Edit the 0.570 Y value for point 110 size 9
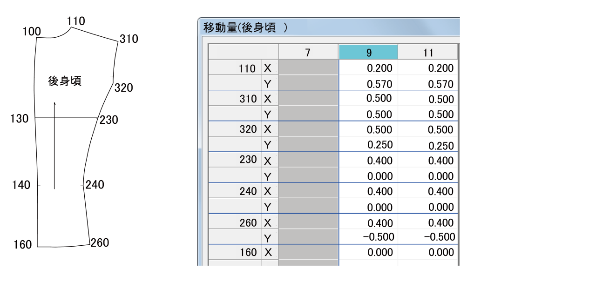Viewport: 596px width, 296px height. coord(368,84)
